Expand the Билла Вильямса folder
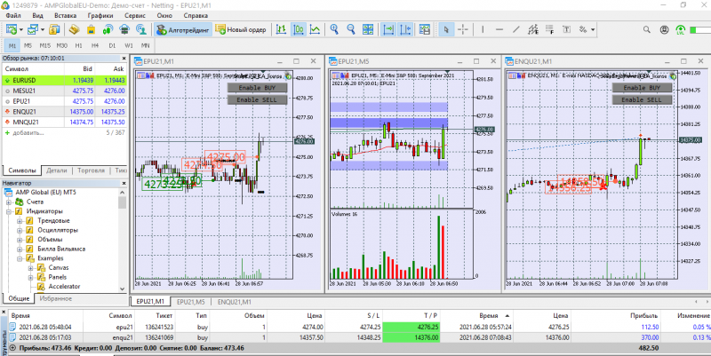Image resolution: width=711 pixels, height=356 pixels. click(20, 249)
